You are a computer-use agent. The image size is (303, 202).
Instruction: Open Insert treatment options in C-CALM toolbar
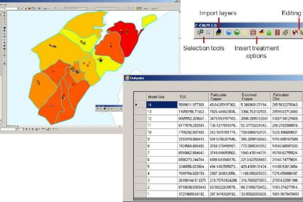point(253,32)
